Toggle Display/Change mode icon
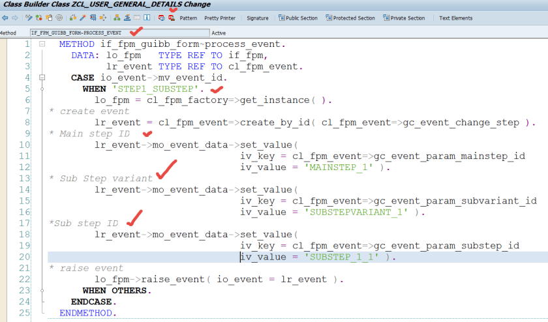548x322 pixels. tap(27, 18)
